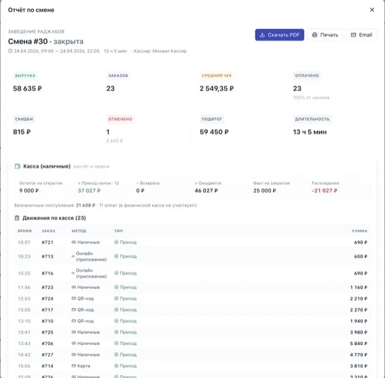Click amount 3 810 ₽ in row #714
385x378 pixels.
pos(359,366)
